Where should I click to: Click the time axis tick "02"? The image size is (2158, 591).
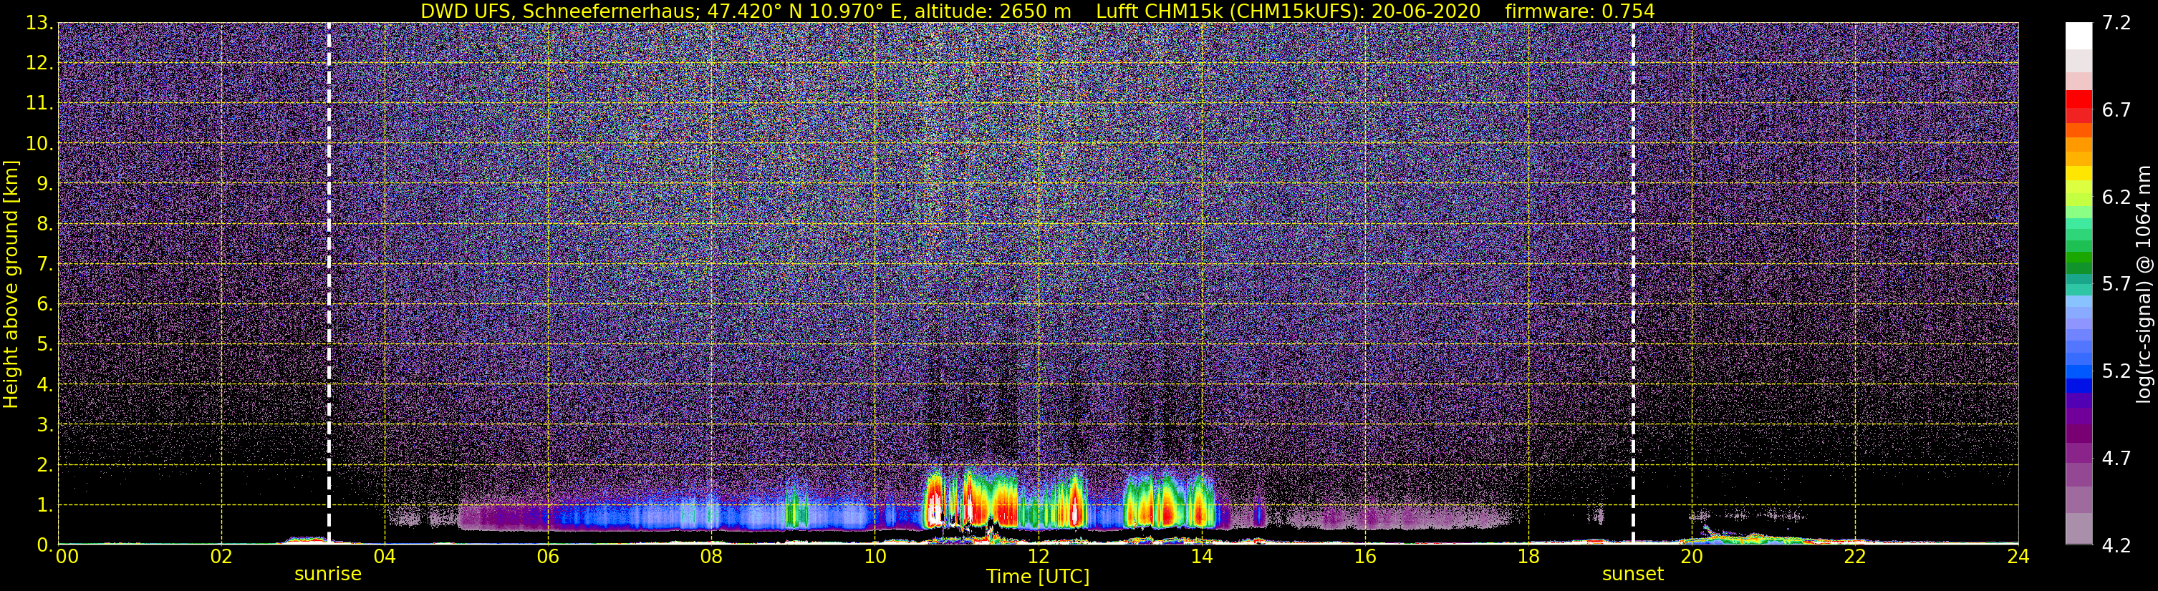click(x=221, y=557)
